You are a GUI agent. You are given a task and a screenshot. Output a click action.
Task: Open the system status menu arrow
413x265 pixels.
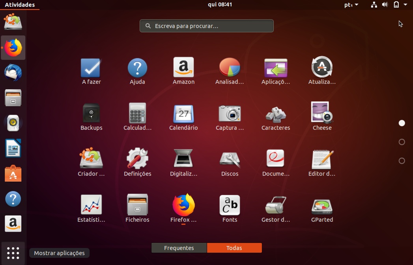point(406,5)
